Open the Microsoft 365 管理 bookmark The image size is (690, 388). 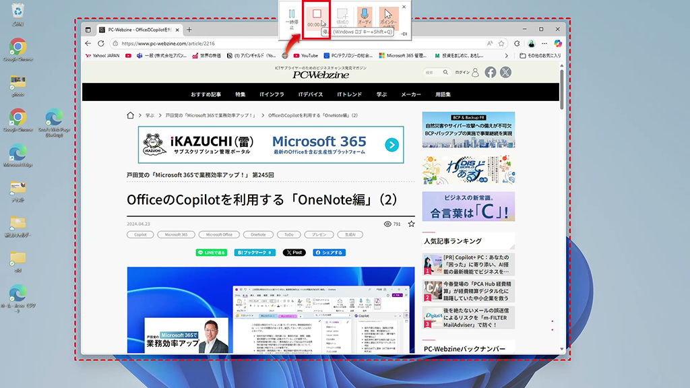(x=403, y=56)
